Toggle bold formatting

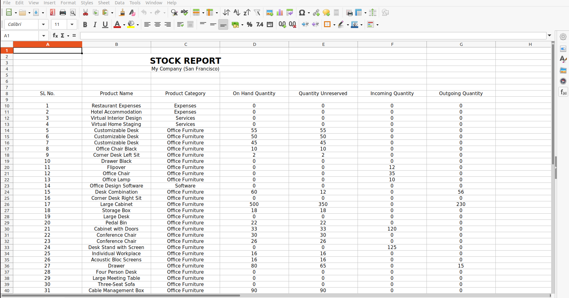click(x=85, y=25)
